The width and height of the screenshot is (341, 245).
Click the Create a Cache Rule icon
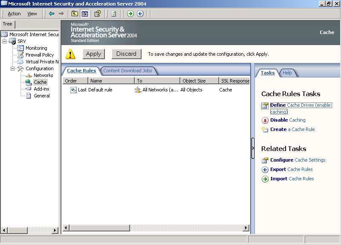[x=265, y=130]
